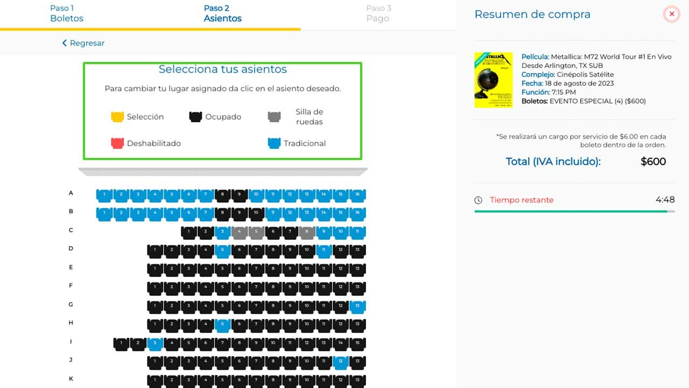
Task: Click the Silla de ruedas legend icon
Action: tap(274, 116)
